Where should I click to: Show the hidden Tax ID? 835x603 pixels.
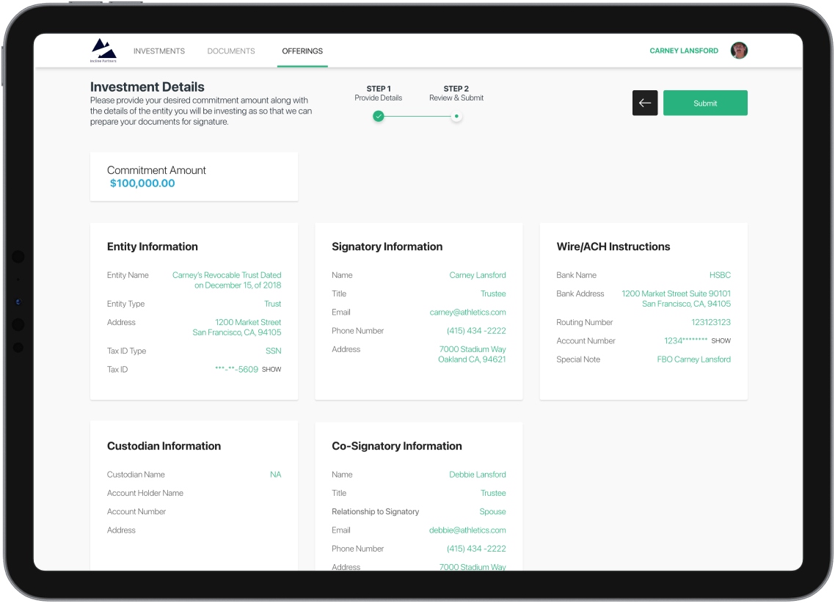coord(271,370)
